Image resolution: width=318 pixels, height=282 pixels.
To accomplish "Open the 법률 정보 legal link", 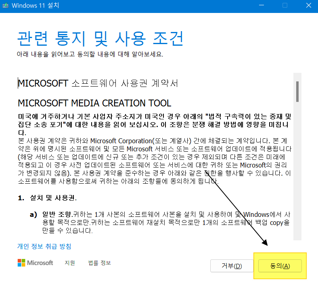I will tap(100, 263).
